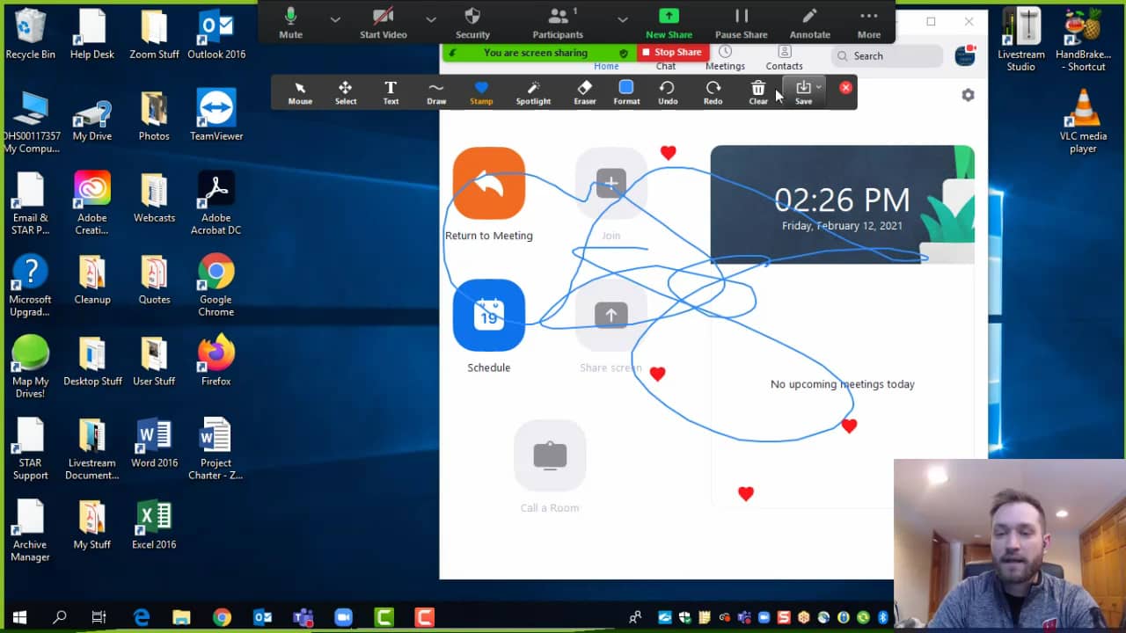The height and width of the screenshot is (633, 1126).
Task: Select the Google Chrome desktop shortcut
Action: [x=216, y=285]
